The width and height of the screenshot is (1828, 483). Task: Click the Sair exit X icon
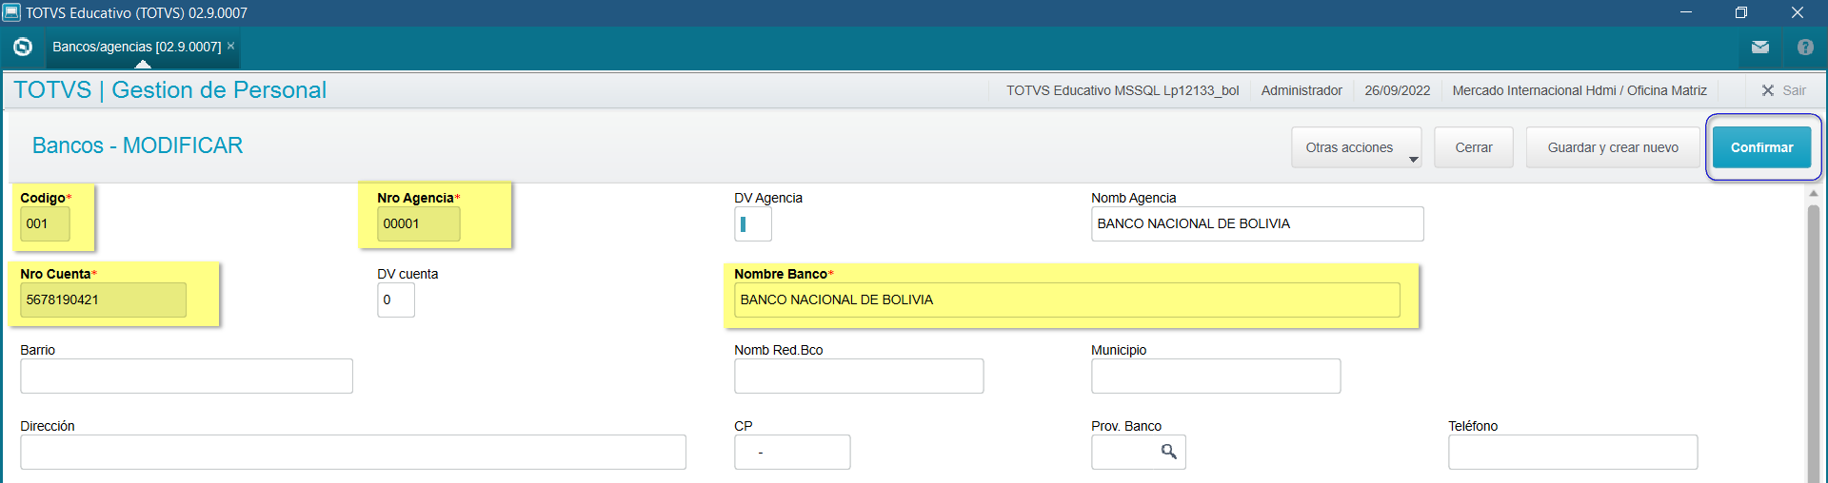point(1768,90)
